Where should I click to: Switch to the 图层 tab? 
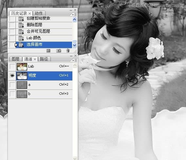(x=15, y=59)
